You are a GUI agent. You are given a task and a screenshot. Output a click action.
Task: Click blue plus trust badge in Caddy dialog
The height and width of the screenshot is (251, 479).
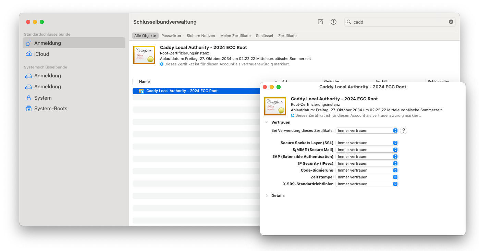tap(293, 116)
